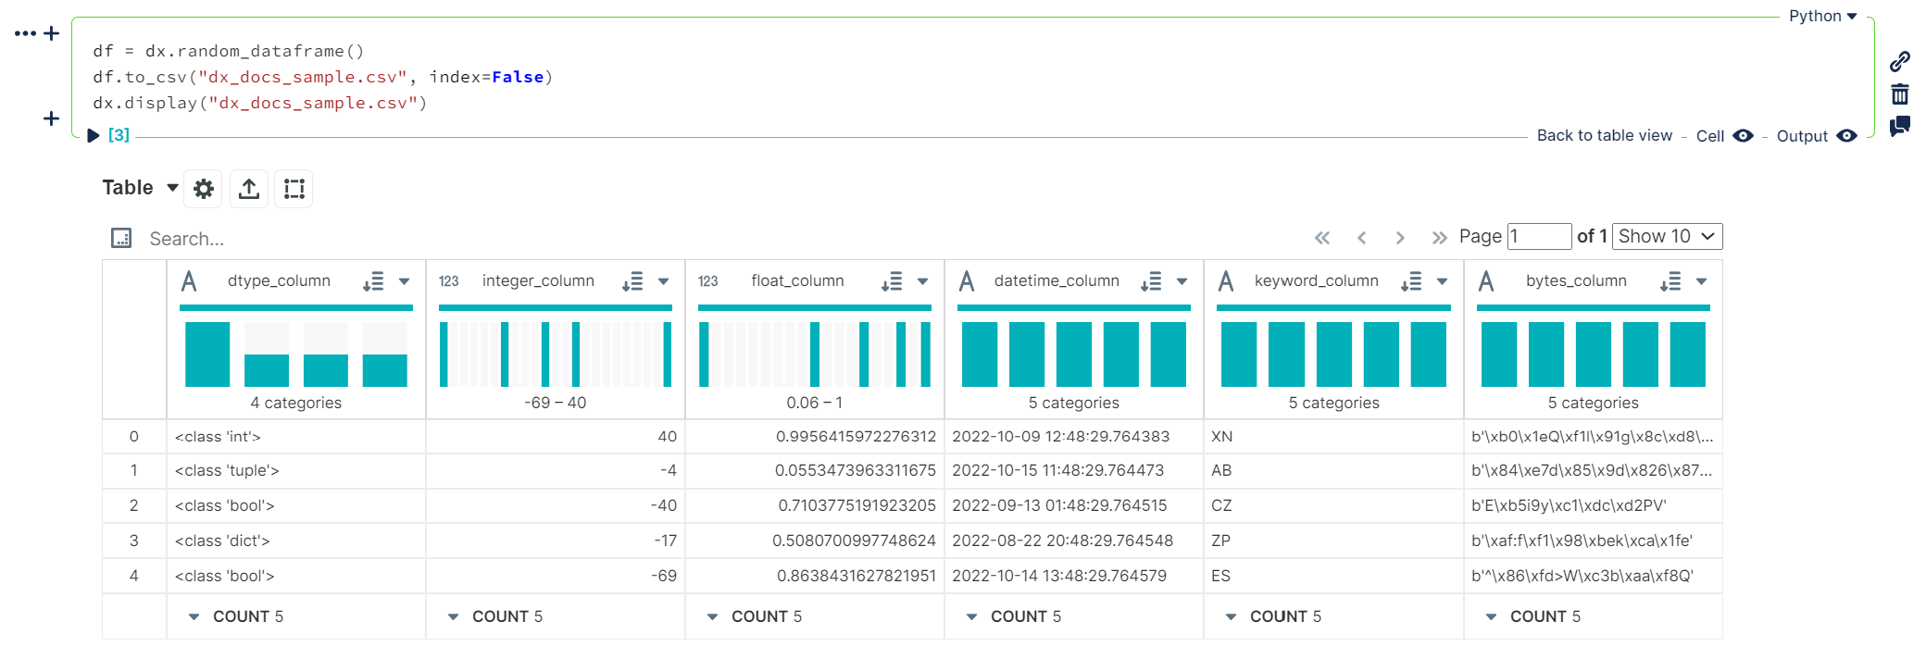This screenshot has width=1926, height=659.
Task: Run the cell with play arrow
Action: 93,135
